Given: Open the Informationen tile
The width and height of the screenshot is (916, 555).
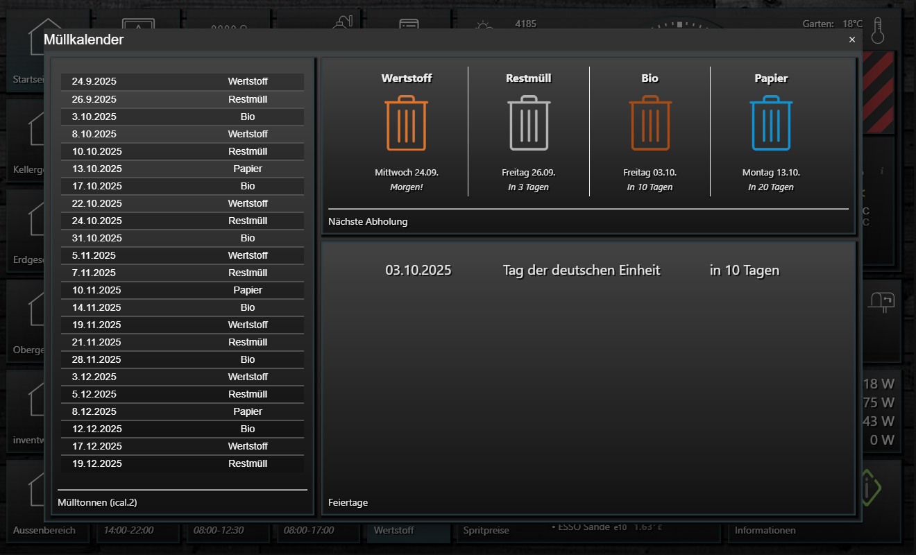Looking at the screenshot, I should [x=765, y=530].
